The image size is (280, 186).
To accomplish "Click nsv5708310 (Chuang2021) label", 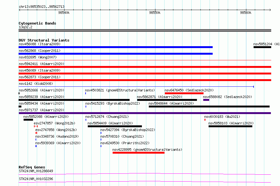I will [x=122, y=136].
